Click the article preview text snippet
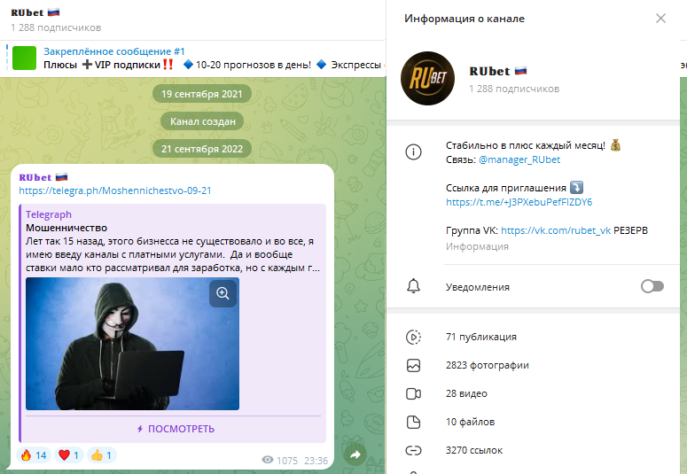The image size is (687, 474). (x=173, y=254)
